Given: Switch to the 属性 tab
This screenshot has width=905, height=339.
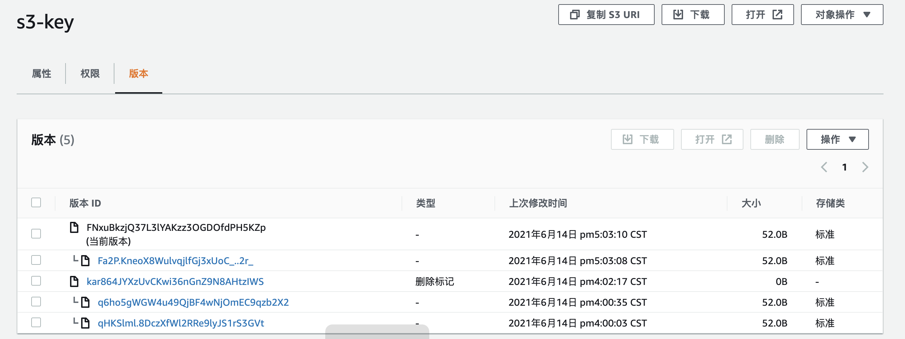Looking at the screenshot, I should coord(42,73).
